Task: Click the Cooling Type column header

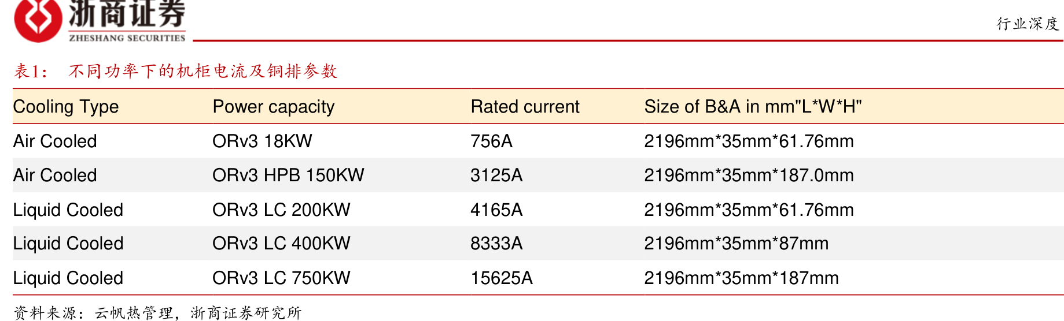Action: tap(66, 107)
